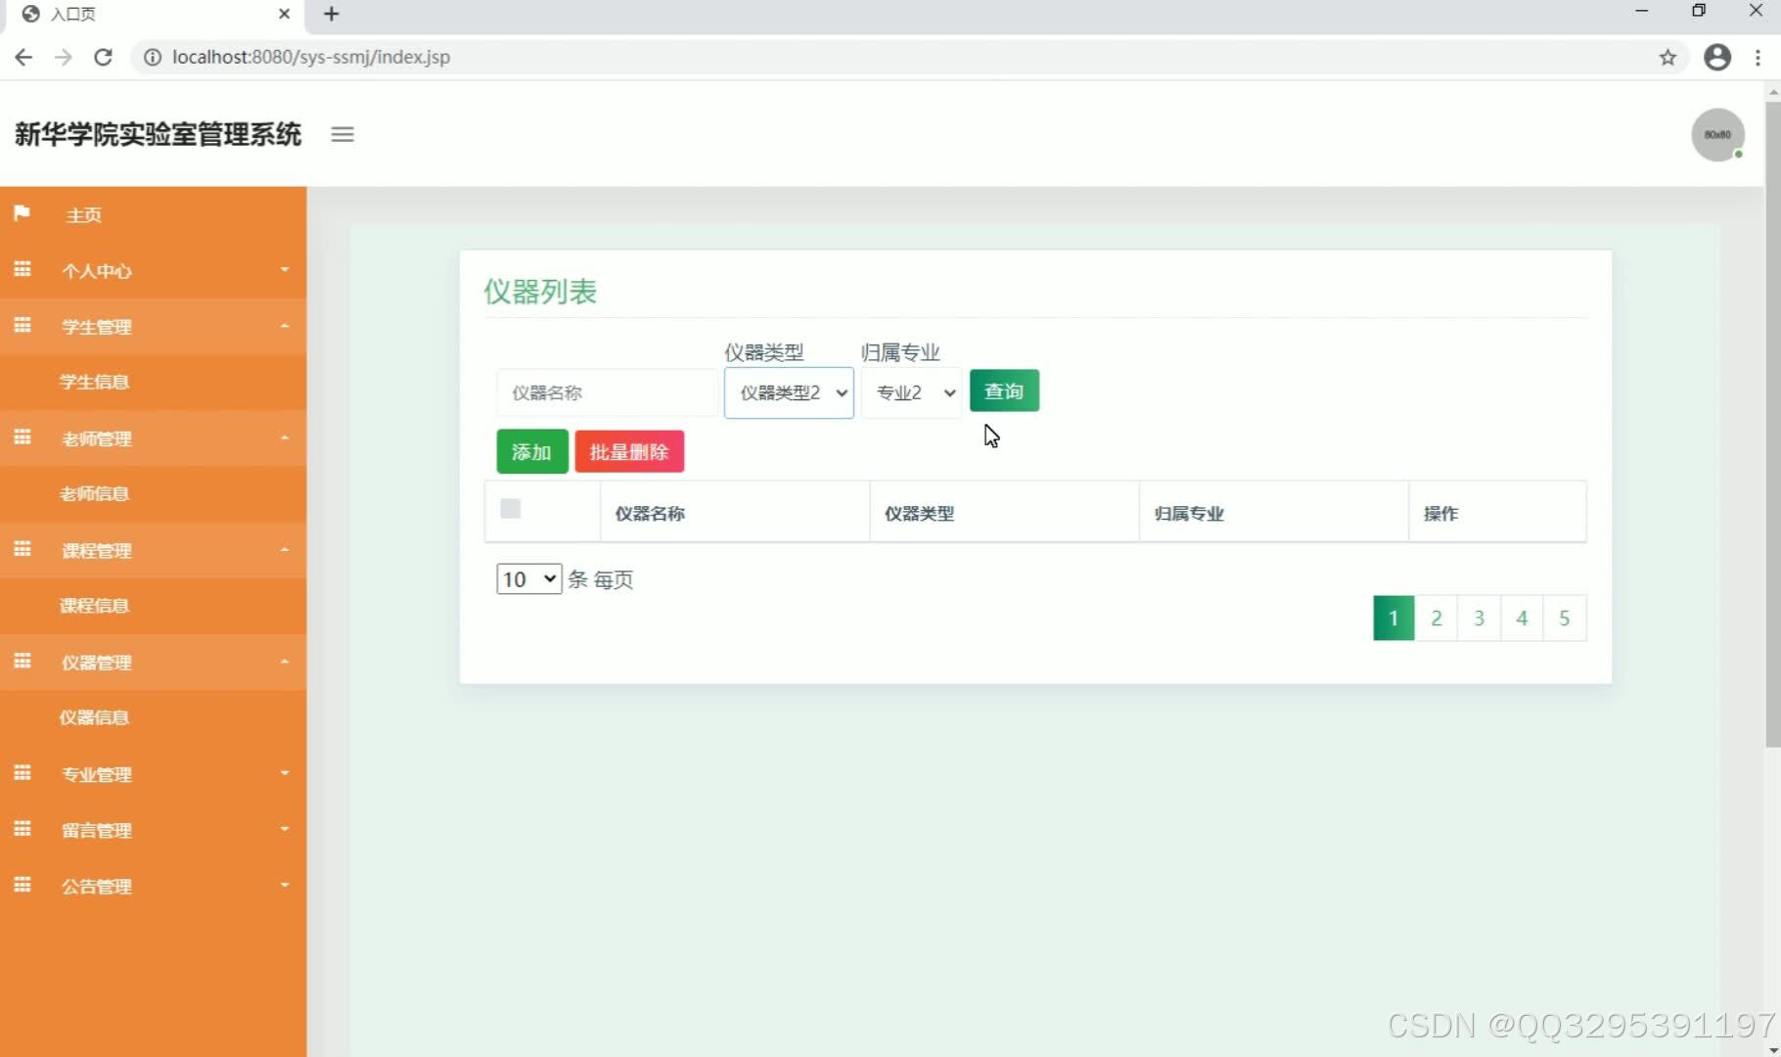Click grid icon beside 专业管理
The image size is (1781, 1057).
[x=23, y=772]
